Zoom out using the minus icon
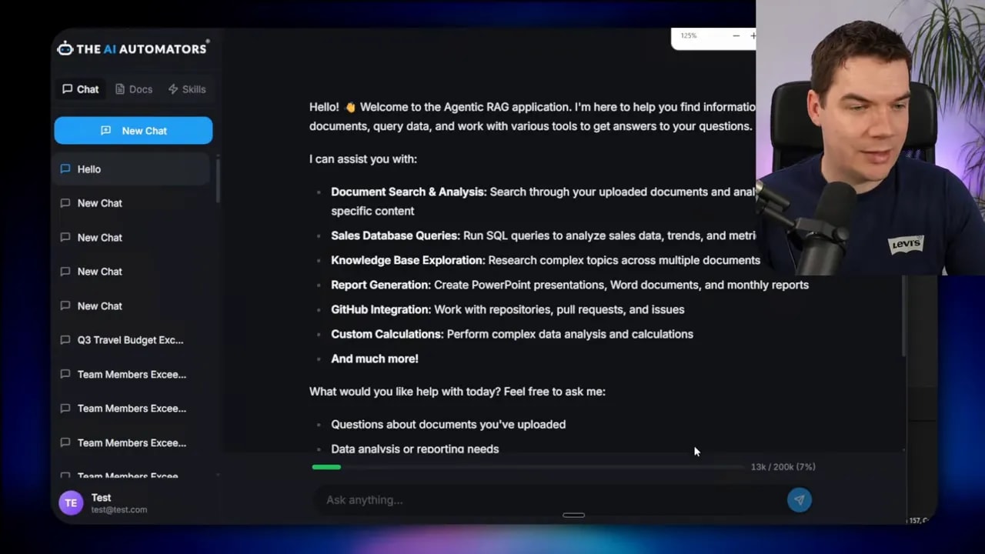985x554 pixels. [x=736, y=35]
